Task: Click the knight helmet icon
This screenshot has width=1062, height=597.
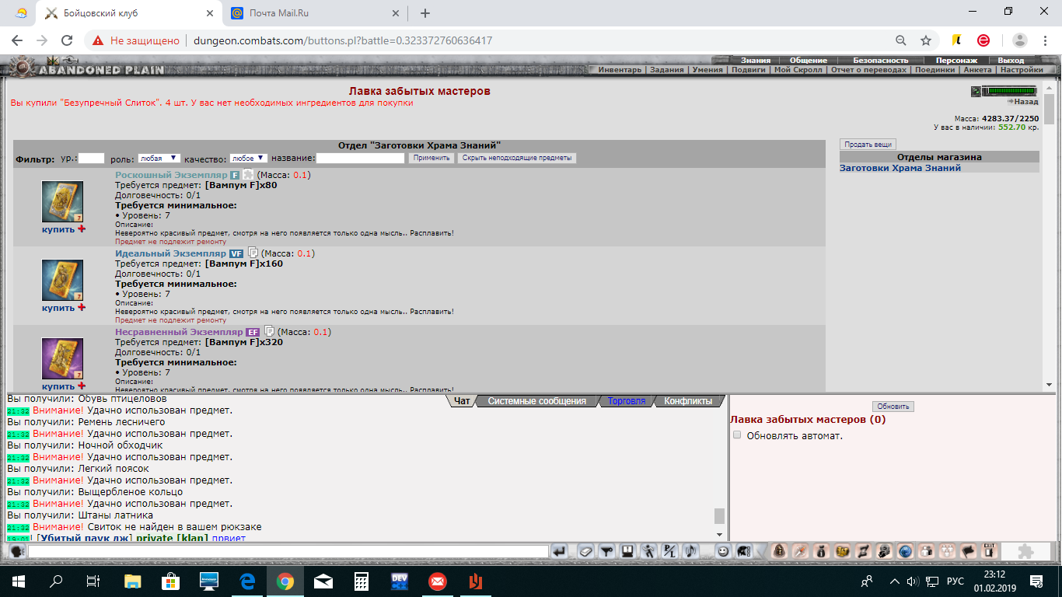Action: click(x=884, y=551)
